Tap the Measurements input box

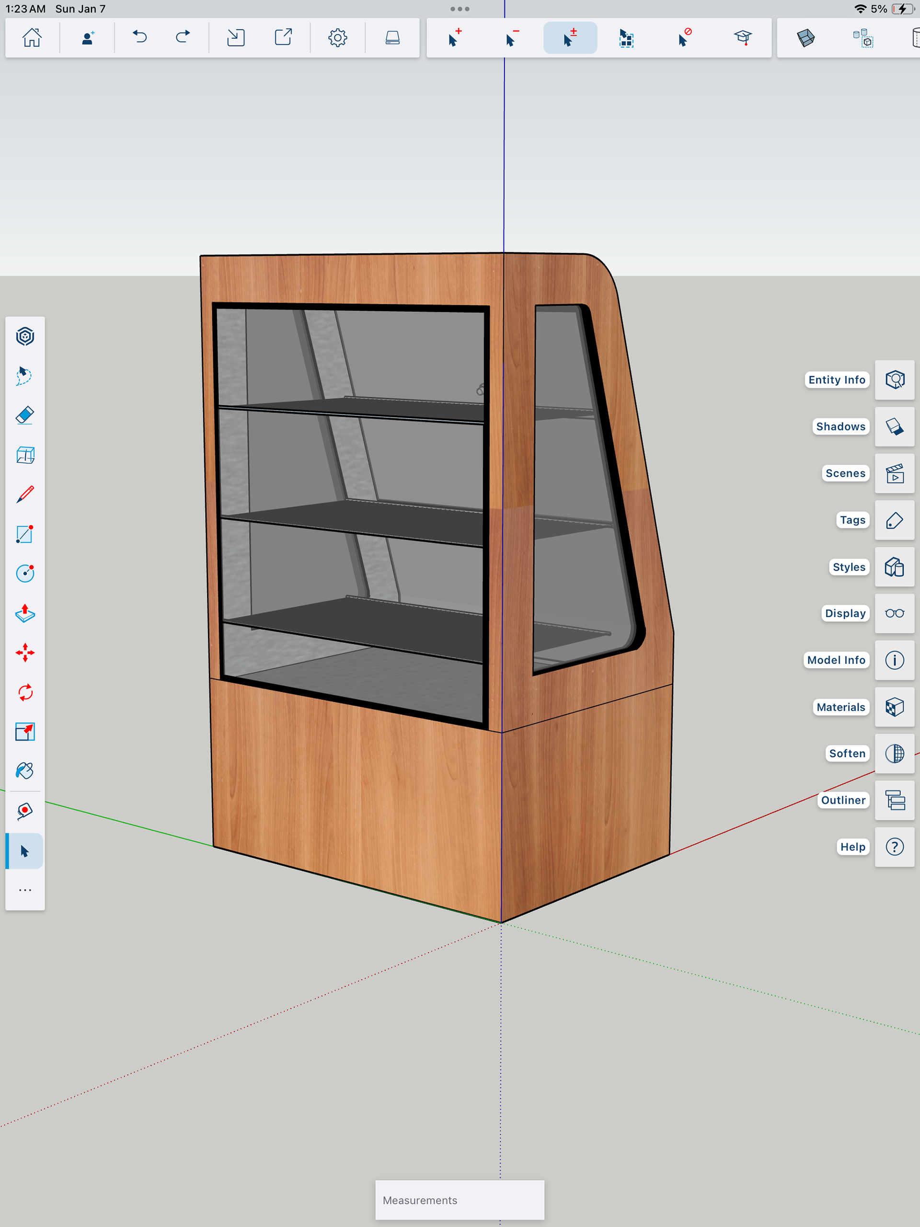pyautogui.click(x=460, y=1200)
